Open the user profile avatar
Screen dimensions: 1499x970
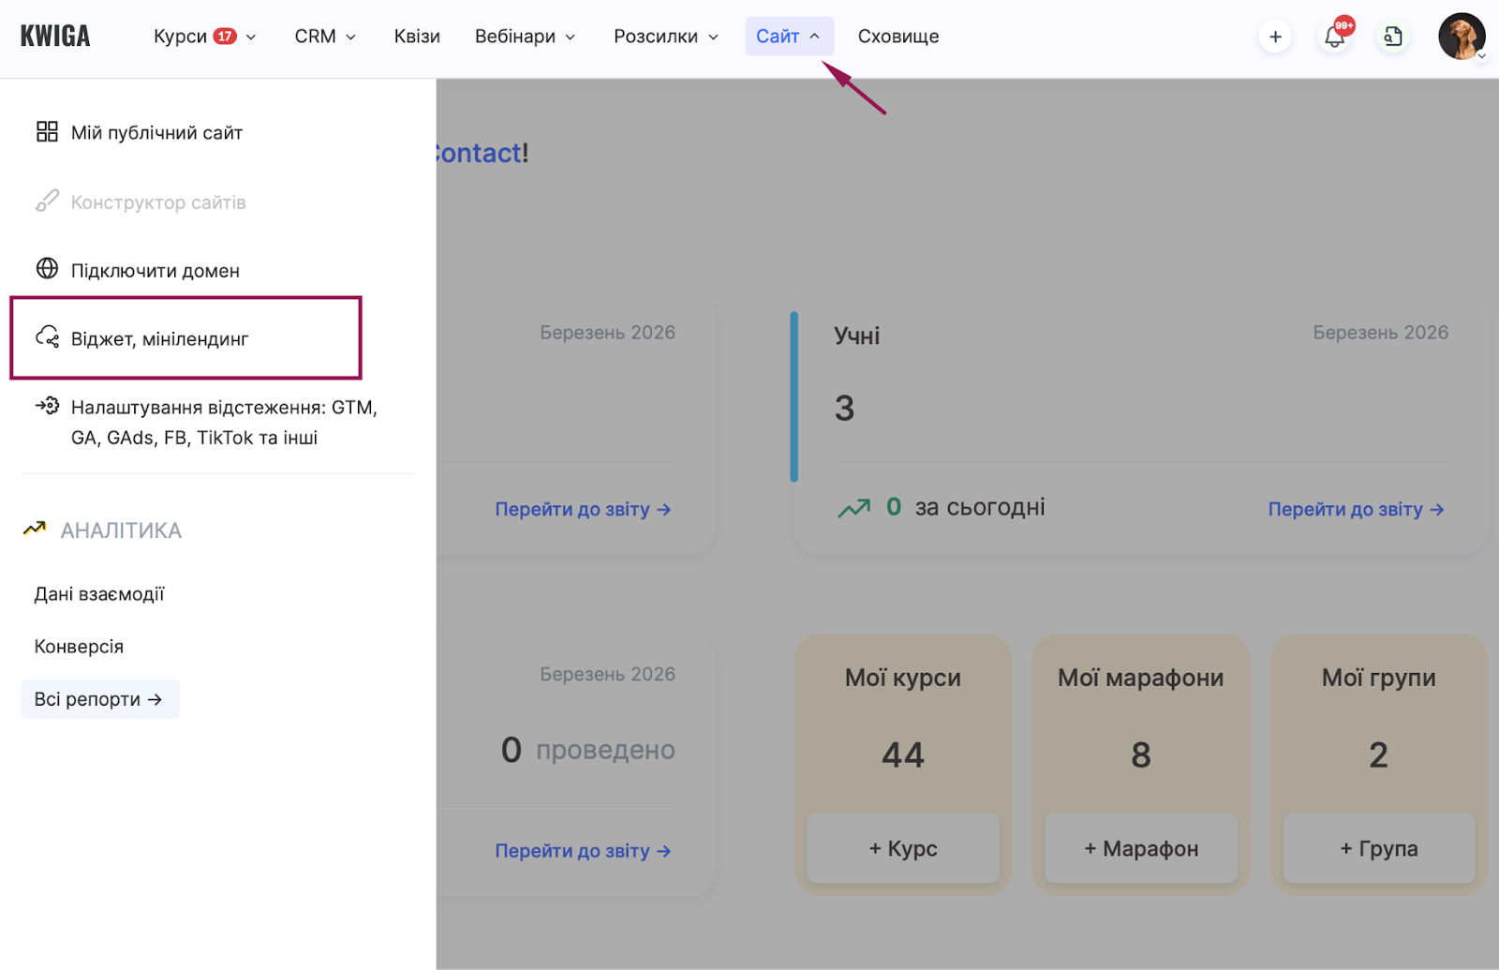pos(1461,37)
